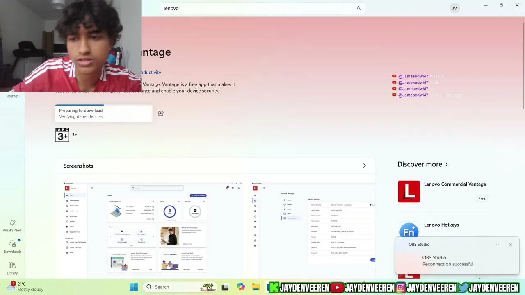
Task: Open the Windows Start menu
Action: [134, 287]
